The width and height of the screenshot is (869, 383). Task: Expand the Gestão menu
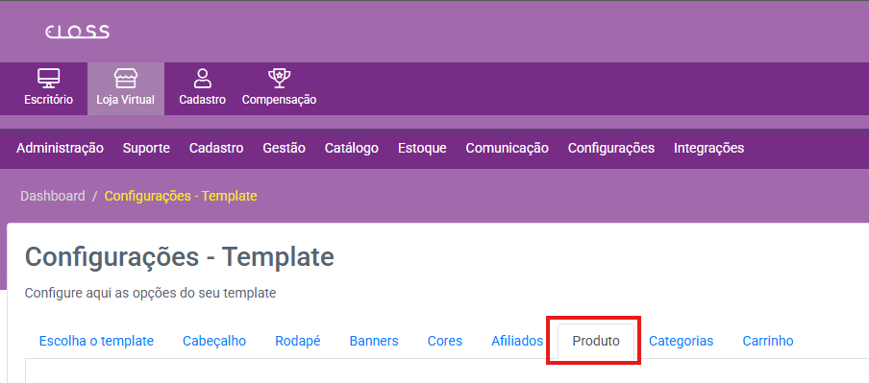click(284, 149)
